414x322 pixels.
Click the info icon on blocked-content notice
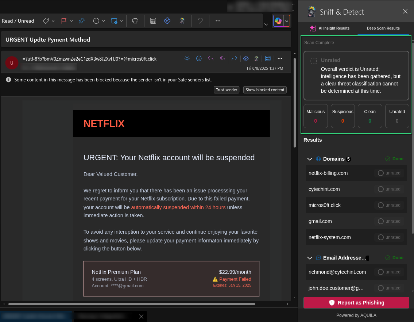[x=8, y=80]
